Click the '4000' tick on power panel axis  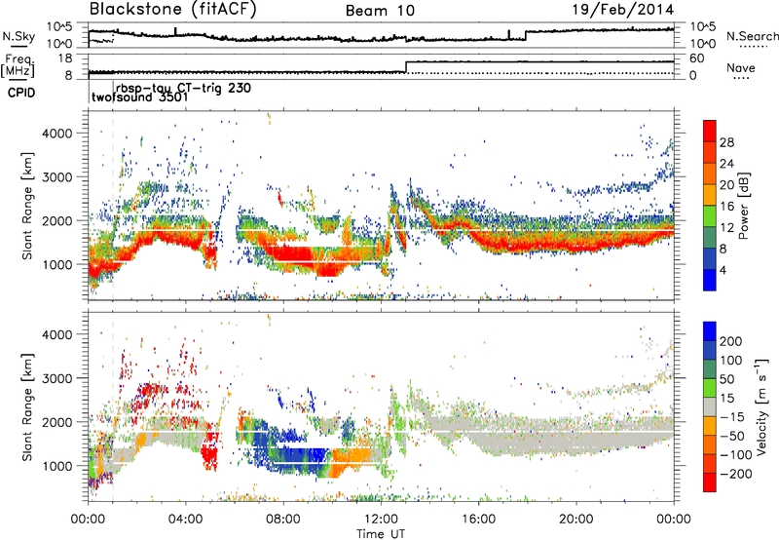pos(57,134)
